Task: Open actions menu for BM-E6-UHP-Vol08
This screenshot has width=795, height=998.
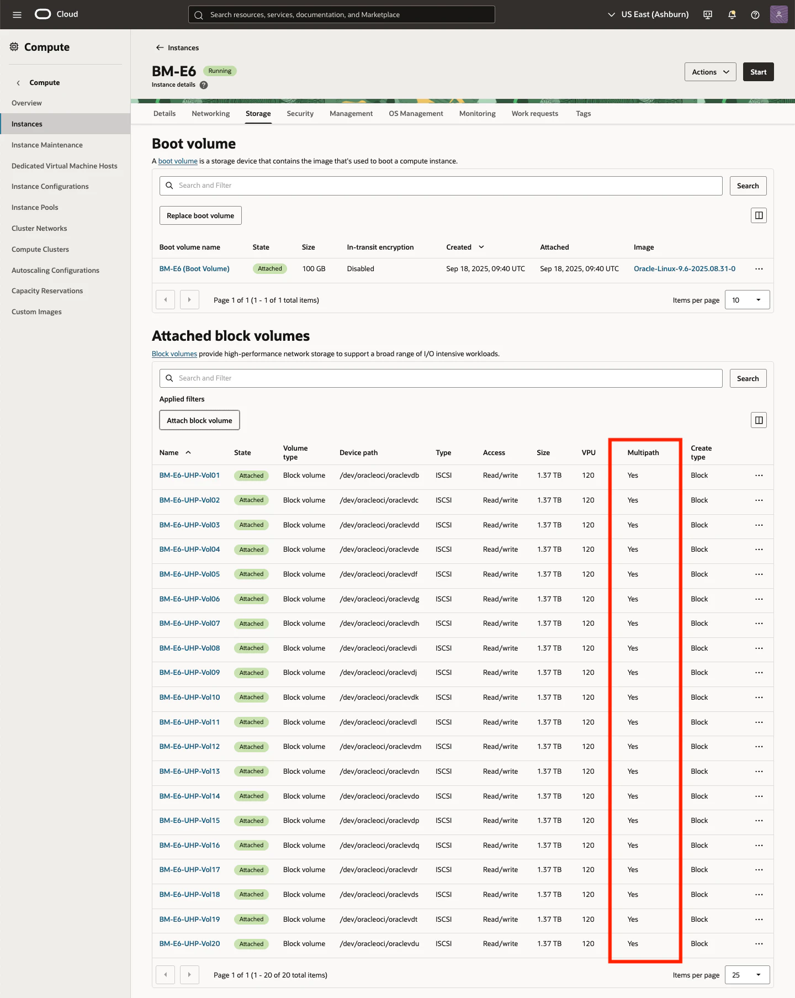Action: point(759,648)
